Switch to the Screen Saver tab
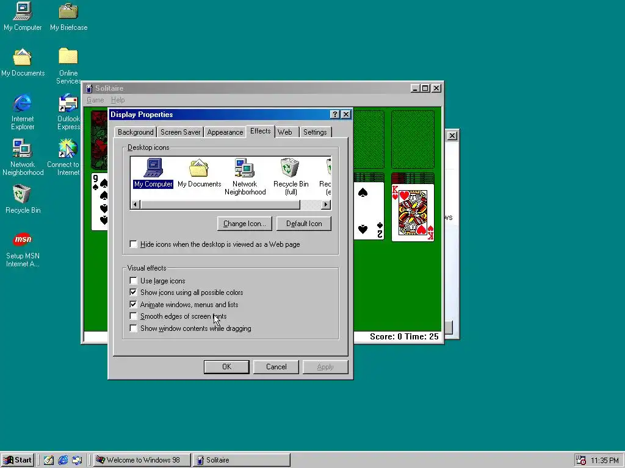 tap(180, 132)
